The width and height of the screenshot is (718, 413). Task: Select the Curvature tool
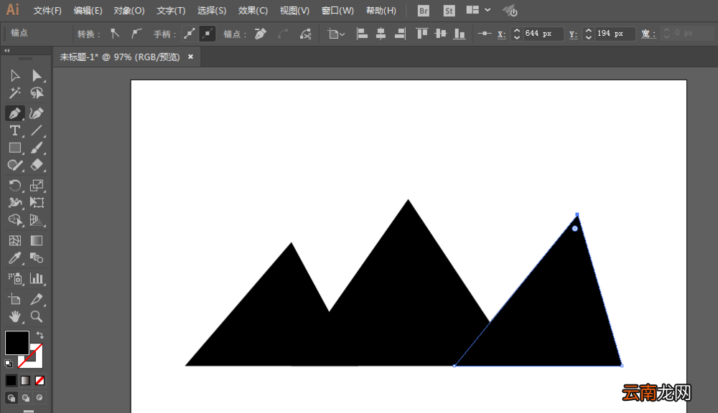point(37,113)
